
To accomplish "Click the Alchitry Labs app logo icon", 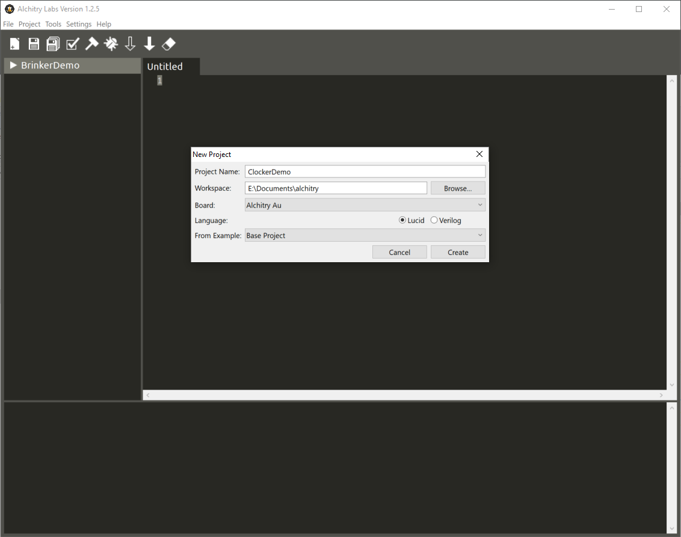I will pyautogui.click(x=9, y=9).
